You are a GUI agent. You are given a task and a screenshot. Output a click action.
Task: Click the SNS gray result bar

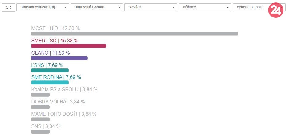pyautogui.click(x=40, y=132)
